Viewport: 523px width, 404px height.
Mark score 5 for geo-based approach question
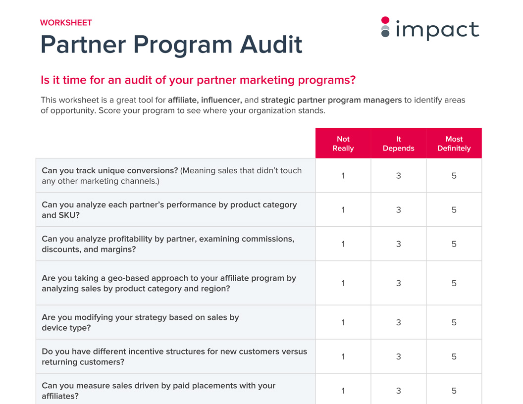coord(454,283)
